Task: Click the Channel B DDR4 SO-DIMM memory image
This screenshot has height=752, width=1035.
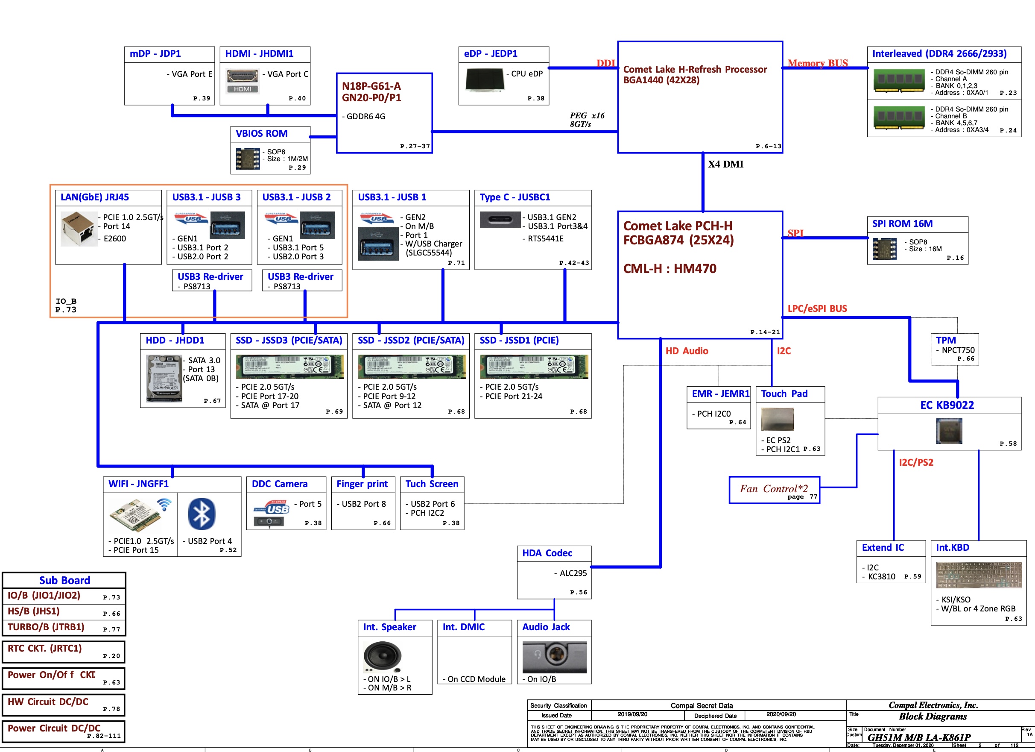Action: pyautogui.click(x=898, y=117)
